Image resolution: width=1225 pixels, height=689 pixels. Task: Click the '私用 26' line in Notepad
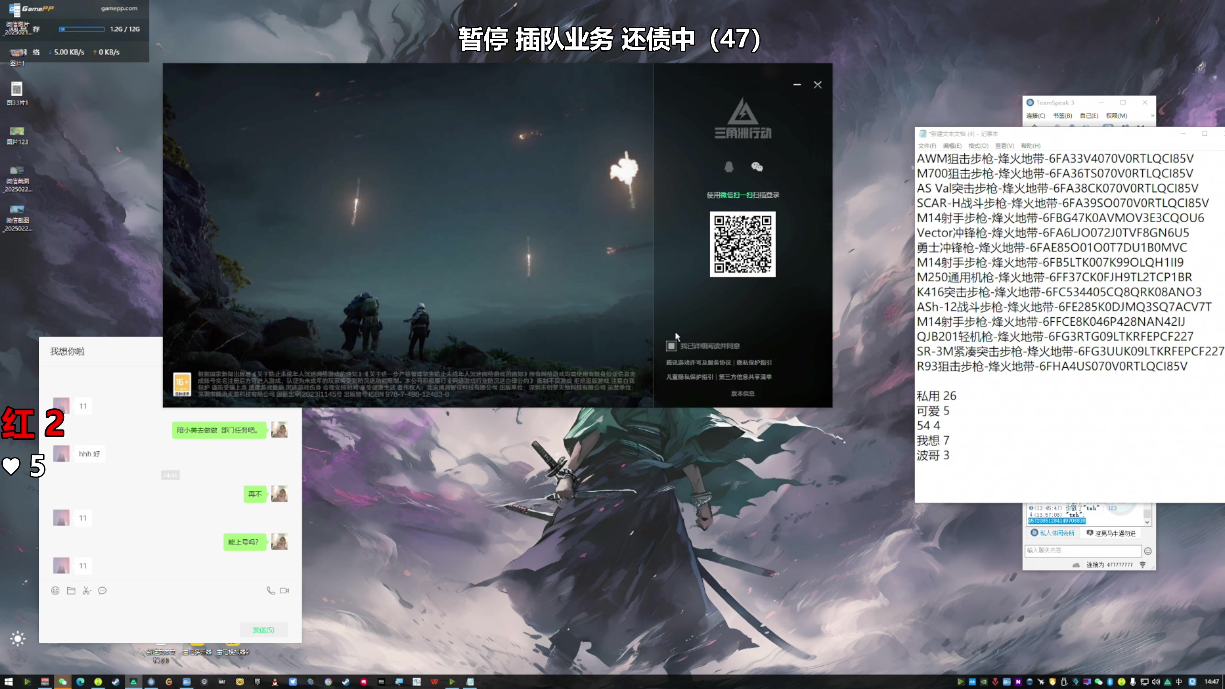click(x=936, y=396)
